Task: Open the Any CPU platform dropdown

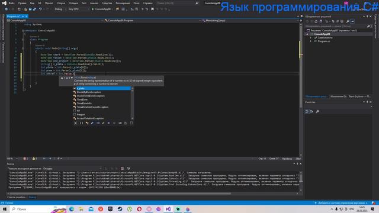Action: (x=79, y=9)
